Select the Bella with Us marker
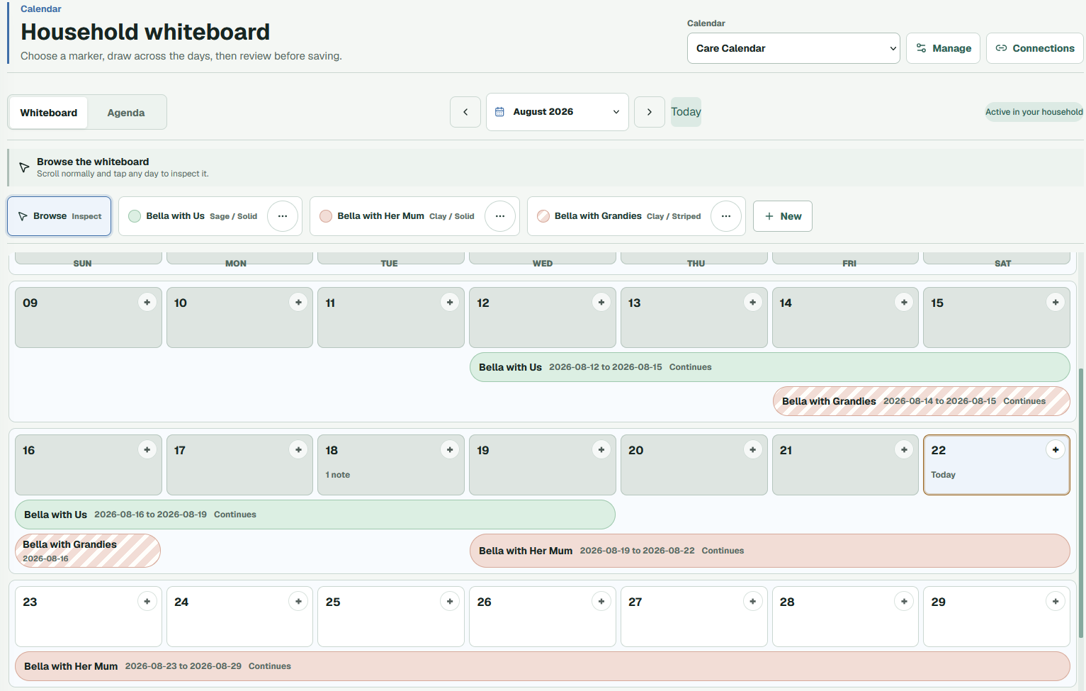 193,216
